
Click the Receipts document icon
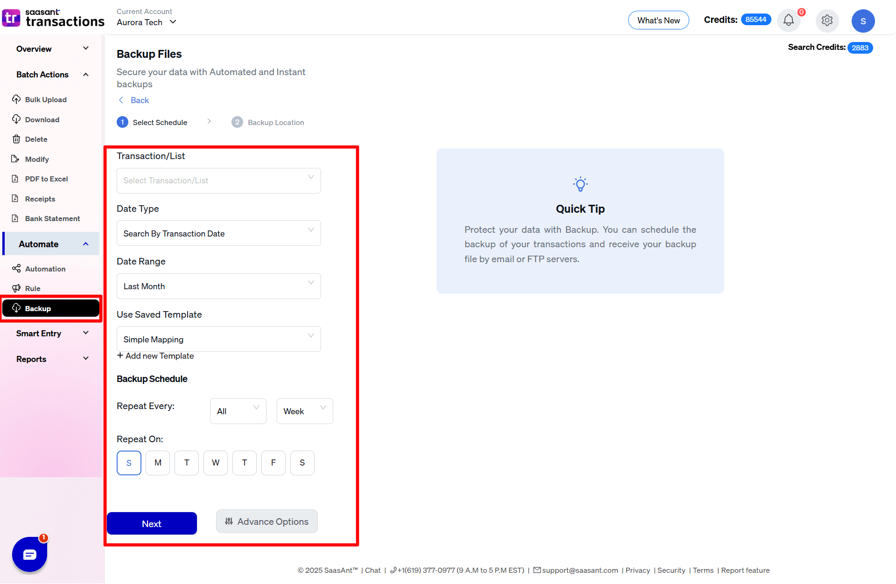[15, 199]
